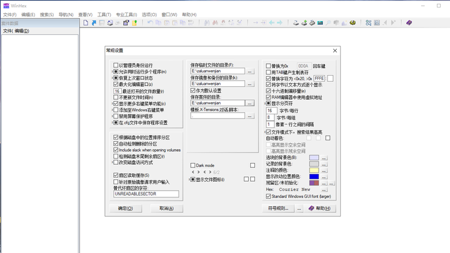Click the Forward cyan right arrow icon
This screenshot has height=253, width=450.
tap(279, 22)
